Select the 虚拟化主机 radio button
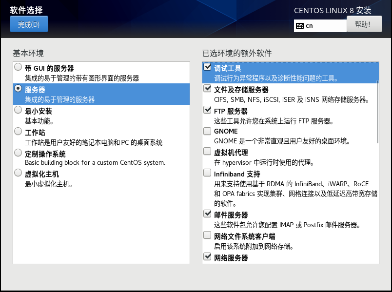 click(18, 173)
